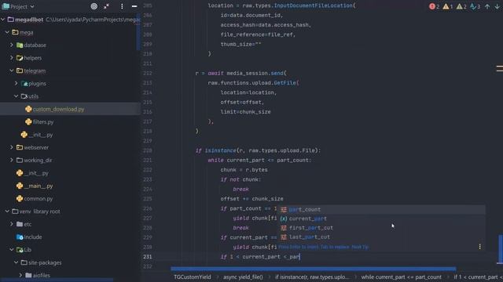Expand the etc folder
Viewport: 503px width, 282px height.
[x=12, y=224]
